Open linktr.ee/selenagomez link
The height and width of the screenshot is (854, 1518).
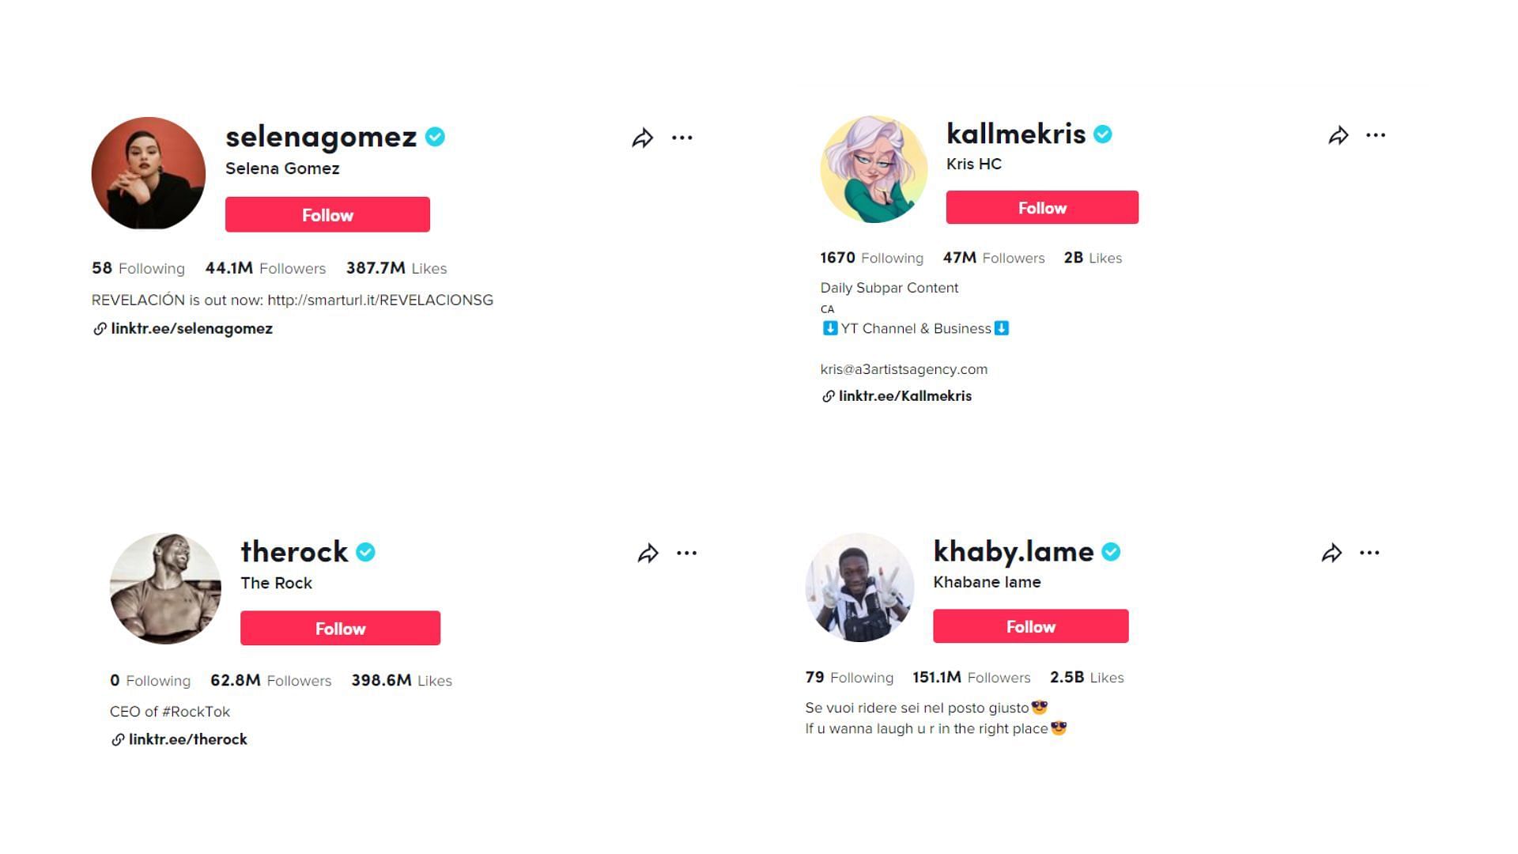point(191,329)
